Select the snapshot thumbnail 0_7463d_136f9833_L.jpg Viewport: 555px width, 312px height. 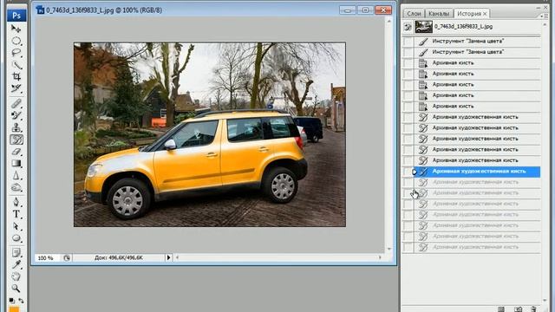pyautogui.click(x=423, y=27)
